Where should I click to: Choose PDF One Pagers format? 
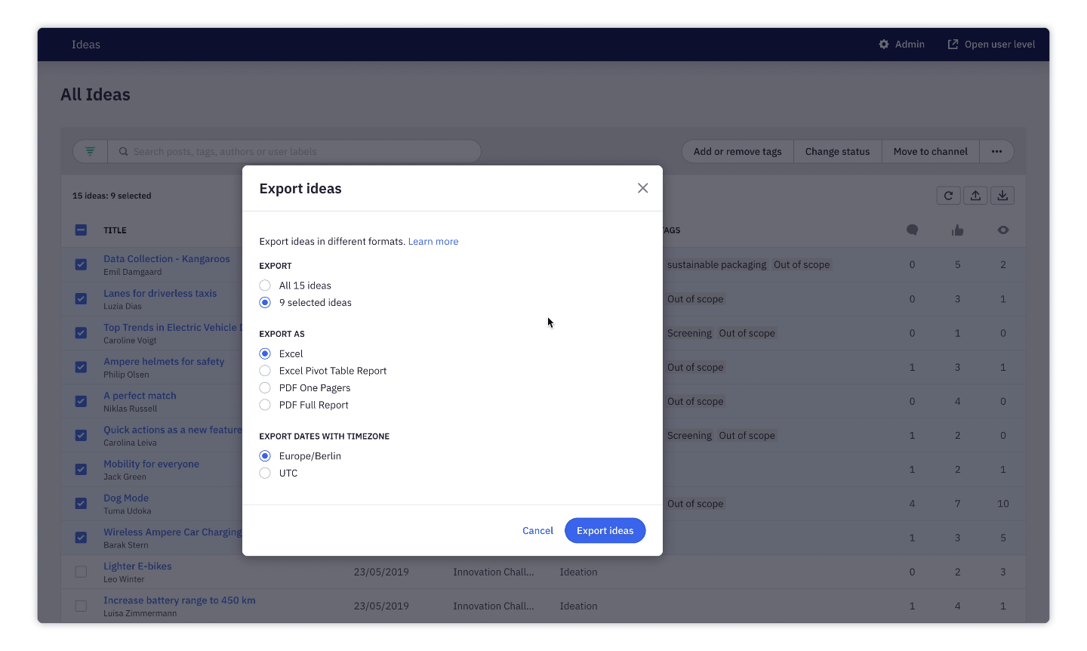[265, 388]
